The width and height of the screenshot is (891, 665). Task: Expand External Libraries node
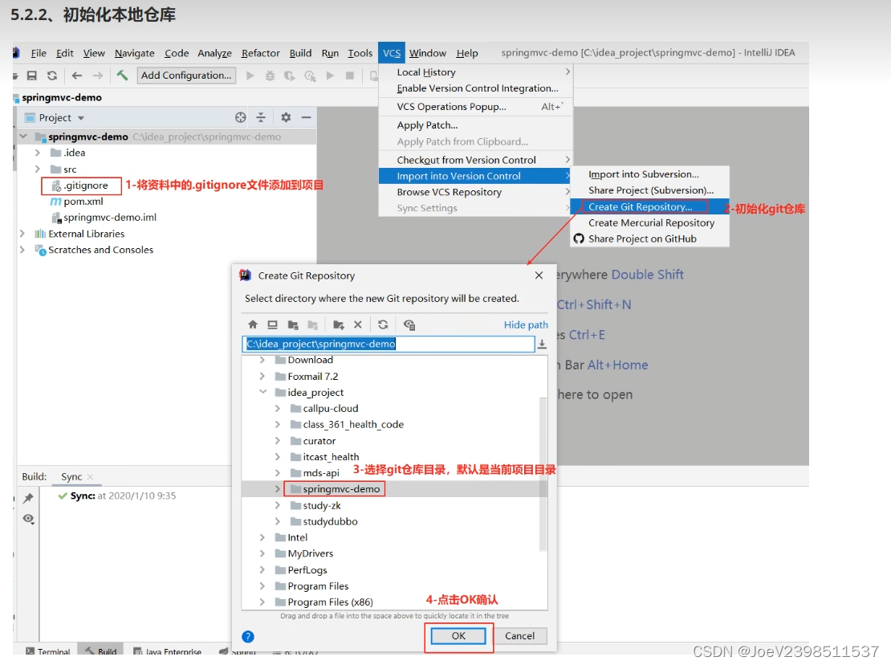pos(22,234)
